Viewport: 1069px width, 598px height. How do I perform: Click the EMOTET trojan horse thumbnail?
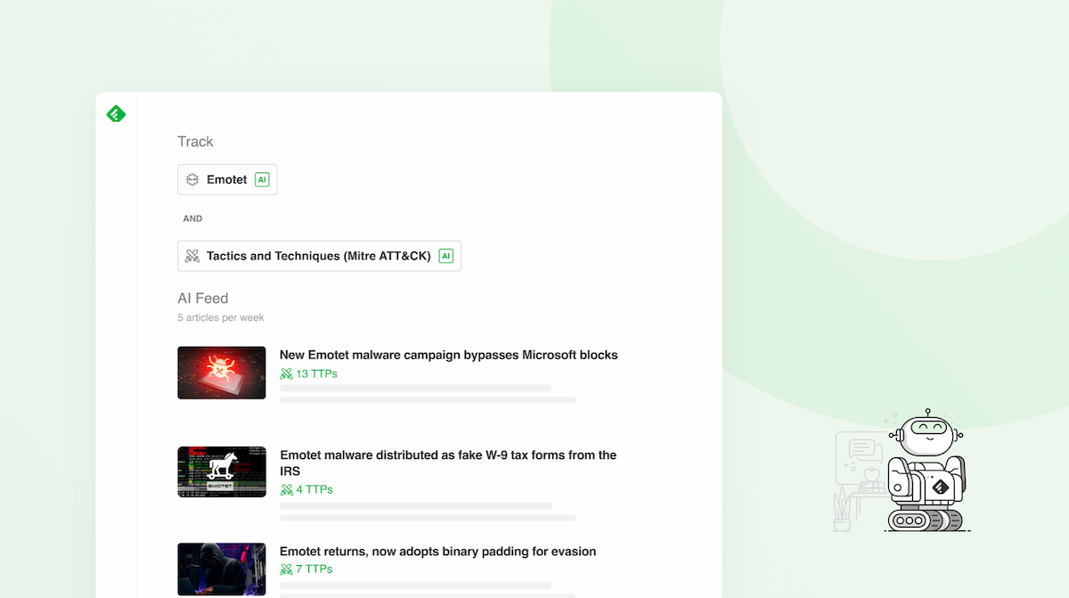(x=221, y=471)
